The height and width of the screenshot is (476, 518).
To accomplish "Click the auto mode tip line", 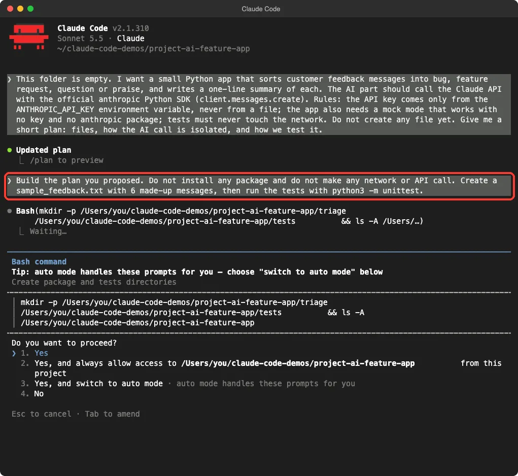I will tap(197, 272).
